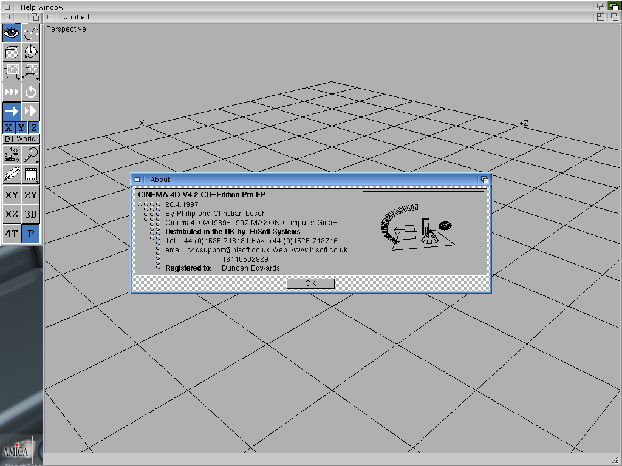Viewport: 622px width, 466px height.
Task: Open the dotted texture tool with bottom-left frame
Action: point(12,72)
